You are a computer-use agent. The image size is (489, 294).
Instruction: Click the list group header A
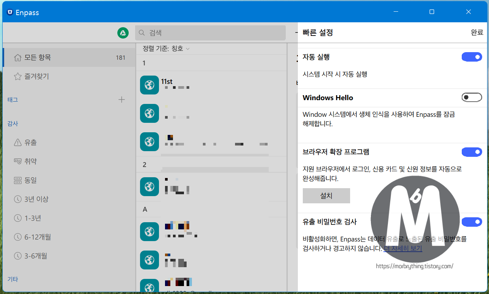[x=211, y=209]
